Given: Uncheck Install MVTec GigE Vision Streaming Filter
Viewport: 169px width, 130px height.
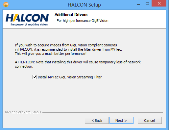Looking at the screenshot, I should click(35, 77).
